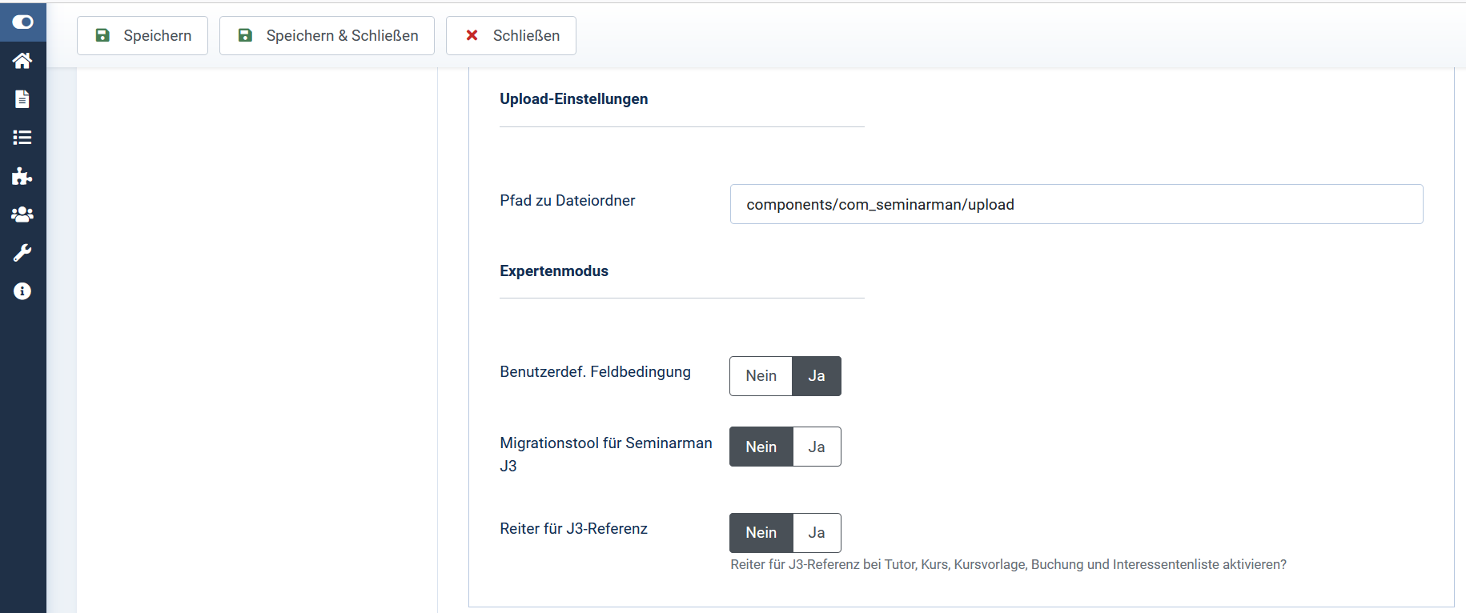Screen dimensions: 1466x613
Task: Select Nein for Migrationstool für Seminarman J3
Action: (761, 447)
